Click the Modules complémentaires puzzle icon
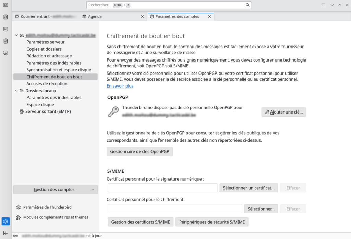The height and width of the screenshot is (239, 351). pos(19,217)
